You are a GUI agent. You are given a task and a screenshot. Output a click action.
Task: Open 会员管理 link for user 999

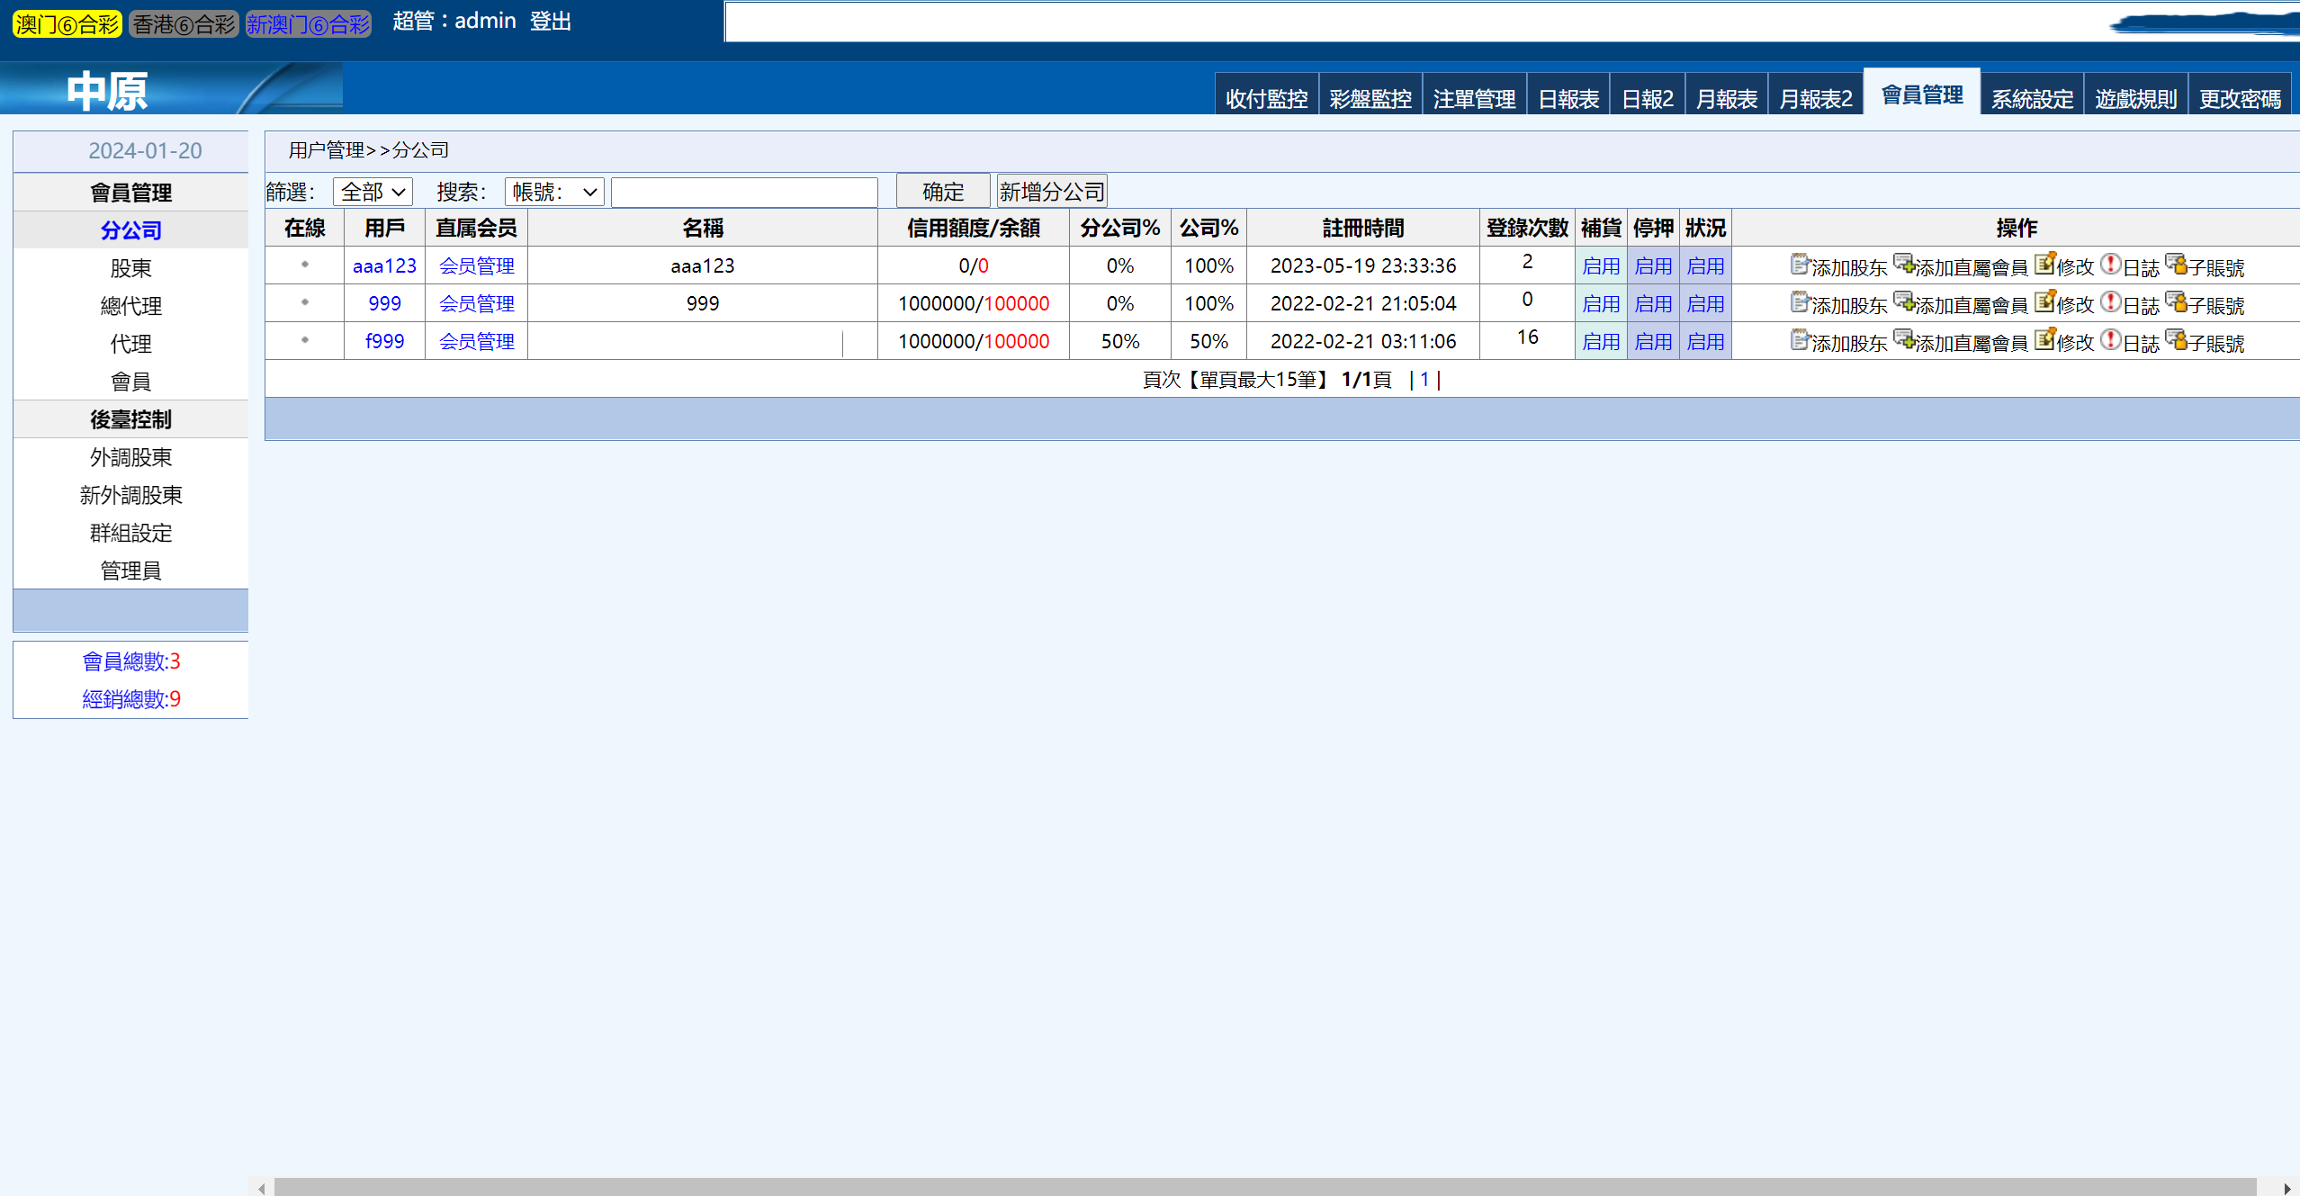coord(476,304)
